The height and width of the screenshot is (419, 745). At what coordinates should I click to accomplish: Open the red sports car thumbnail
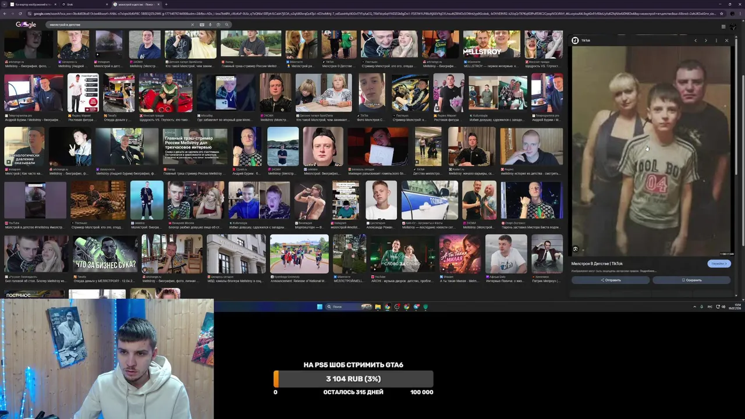point(165,93)
